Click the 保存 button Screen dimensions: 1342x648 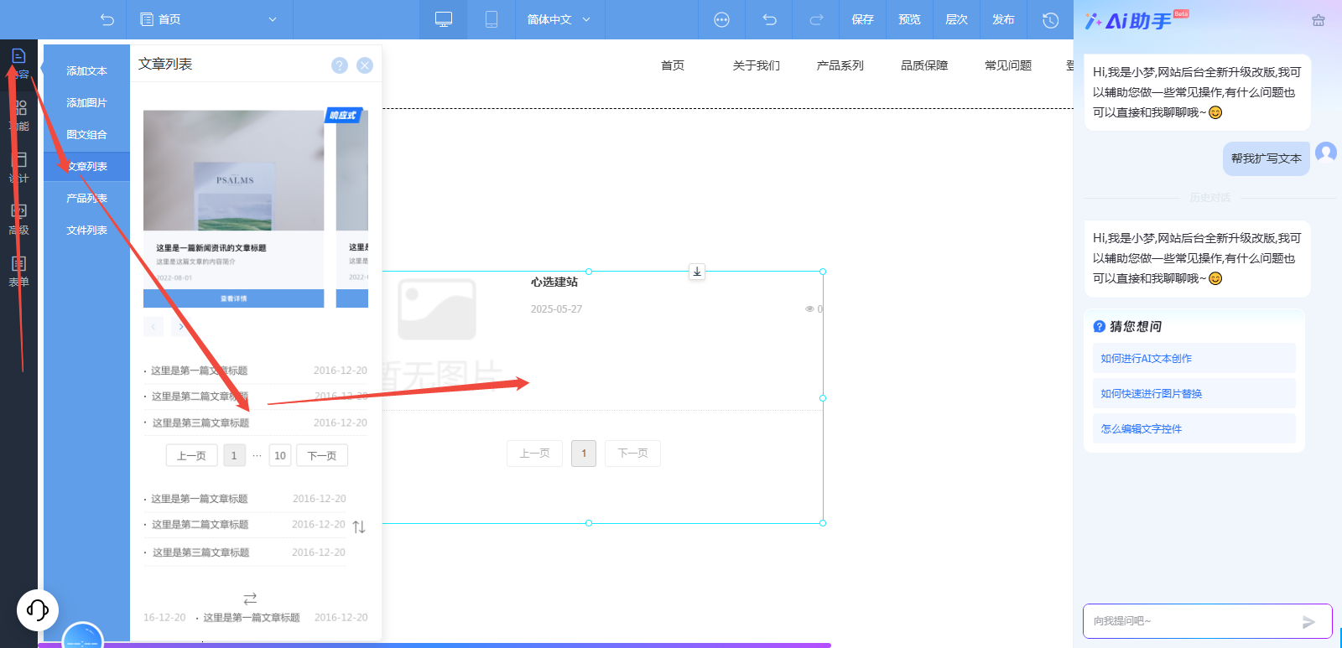click(862, 19)
